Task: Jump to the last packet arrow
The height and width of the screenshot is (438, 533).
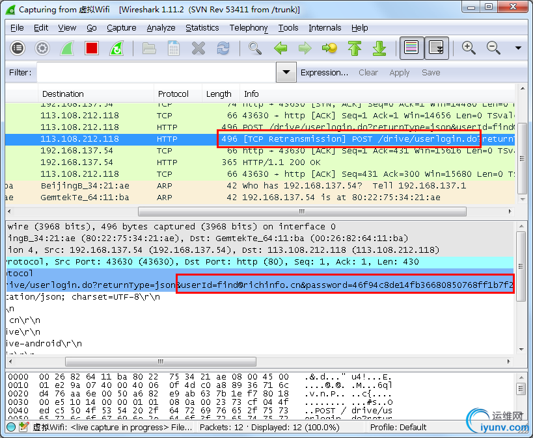Action: coord(379,48)
